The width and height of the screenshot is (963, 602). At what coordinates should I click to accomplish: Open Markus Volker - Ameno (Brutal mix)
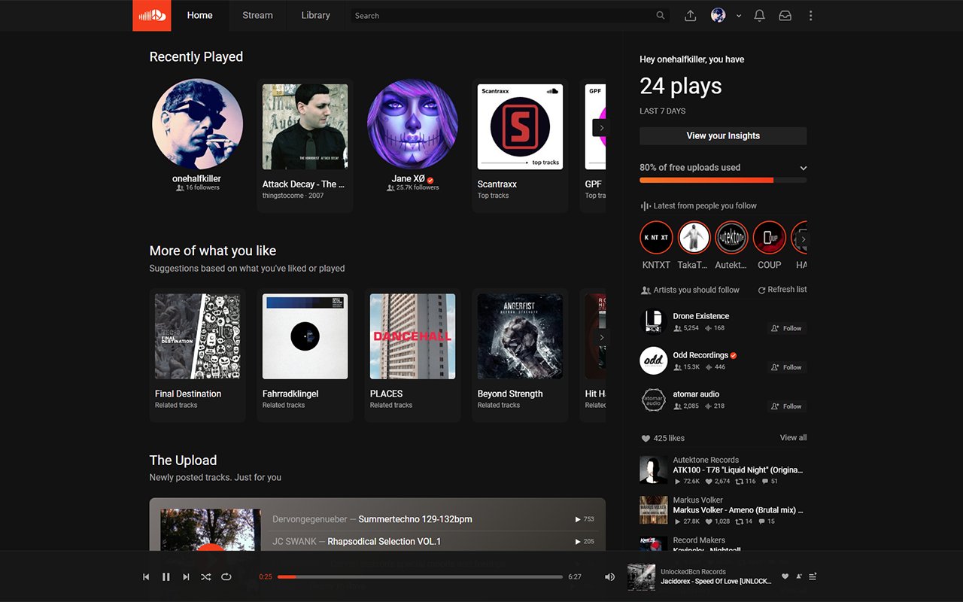[737, 509]
